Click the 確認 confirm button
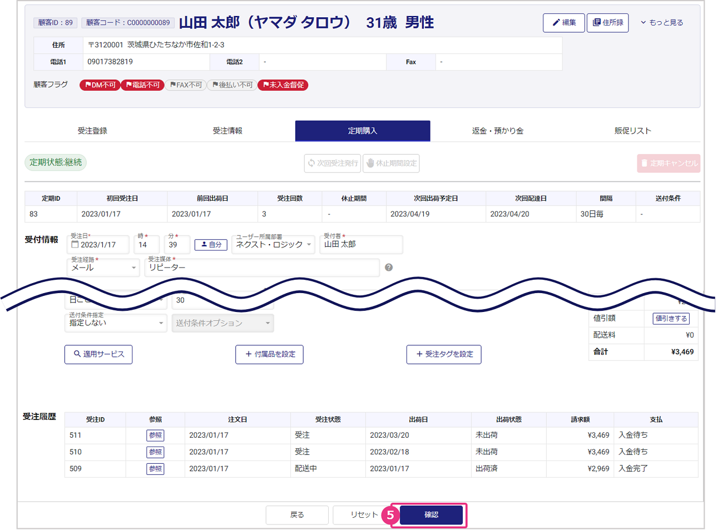The width and height of the screenshot is (723, 530). [431, 515]
